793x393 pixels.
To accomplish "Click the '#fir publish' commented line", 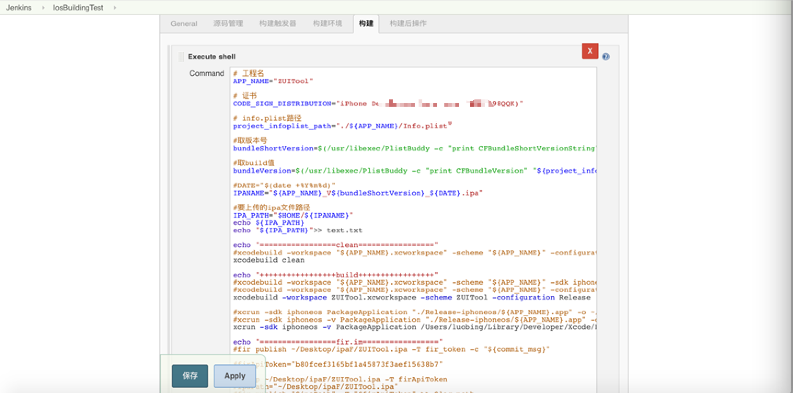I will pyautogui.click(x=391, y=349).
